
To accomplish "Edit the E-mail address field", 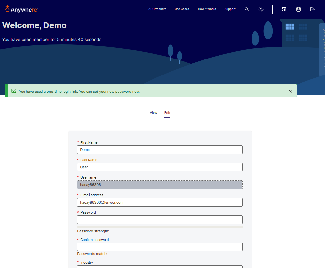I will pos(160,202).
